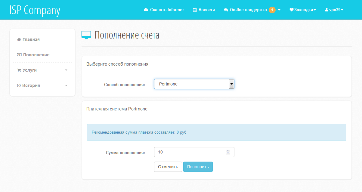The height and width of the screenshot is (192, 362).
Task: Click the shopping cart icon beside Услуги
Action: tap(19, 70)
